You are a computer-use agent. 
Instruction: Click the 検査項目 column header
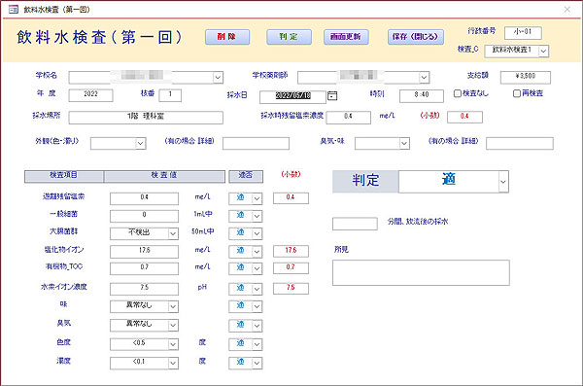point(64,176)
